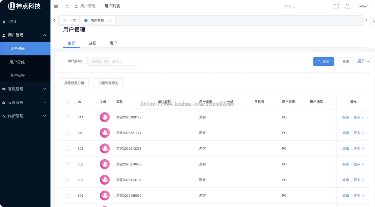Select the header select-all checkbox
Viewport: 375px width, 207px height.
coord(68,102)
